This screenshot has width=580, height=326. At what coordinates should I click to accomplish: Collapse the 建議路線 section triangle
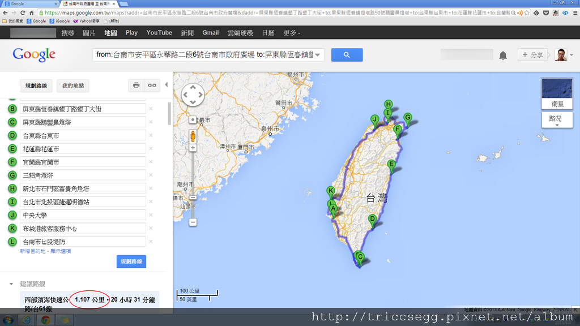point(11,284)
